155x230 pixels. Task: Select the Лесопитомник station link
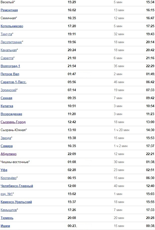click(11, 42)
